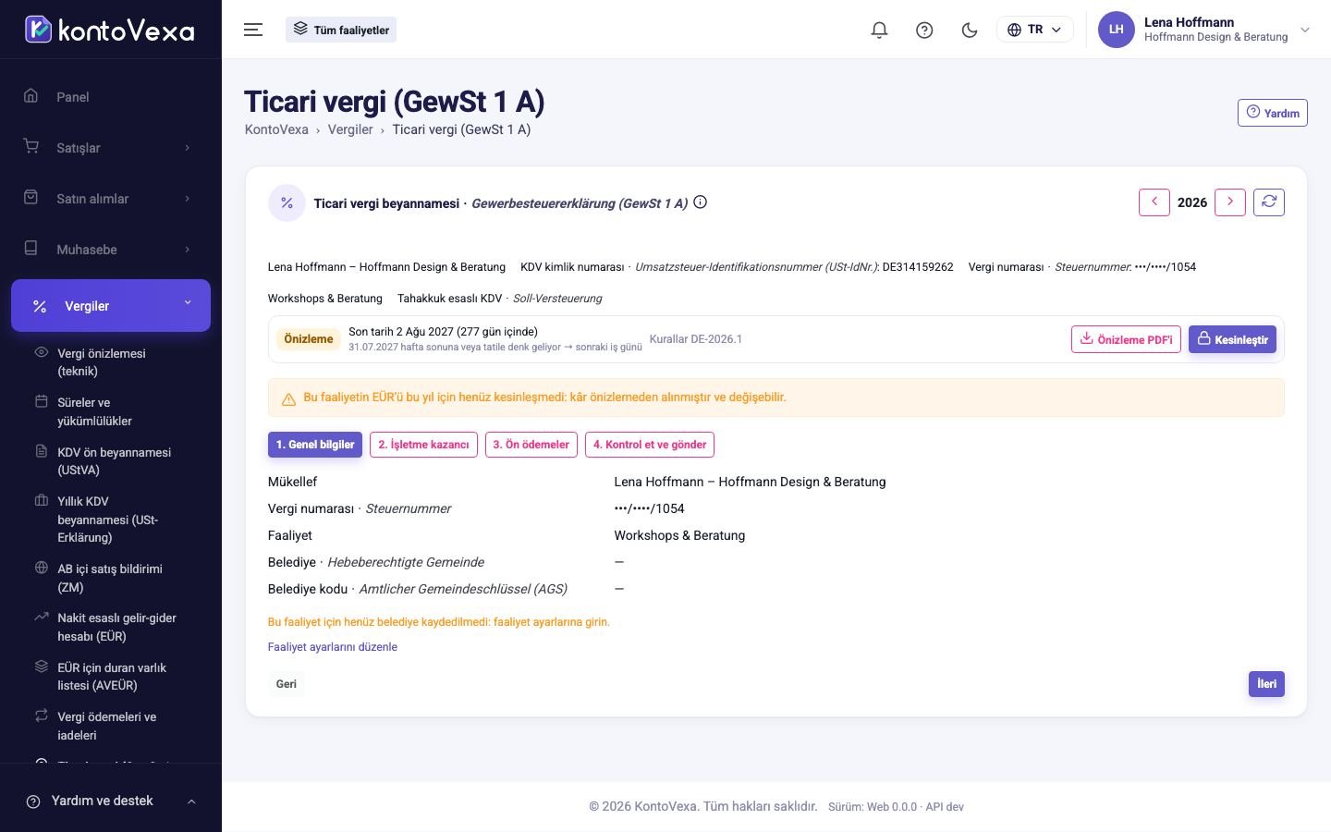Click info icon next to Gewerbesteuererklärung title
Viewport: 1331px width, 832px height.
(700, 202)
